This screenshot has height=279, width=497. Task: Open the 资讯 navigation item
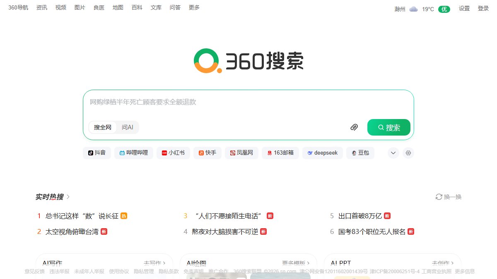coord(42,7)
